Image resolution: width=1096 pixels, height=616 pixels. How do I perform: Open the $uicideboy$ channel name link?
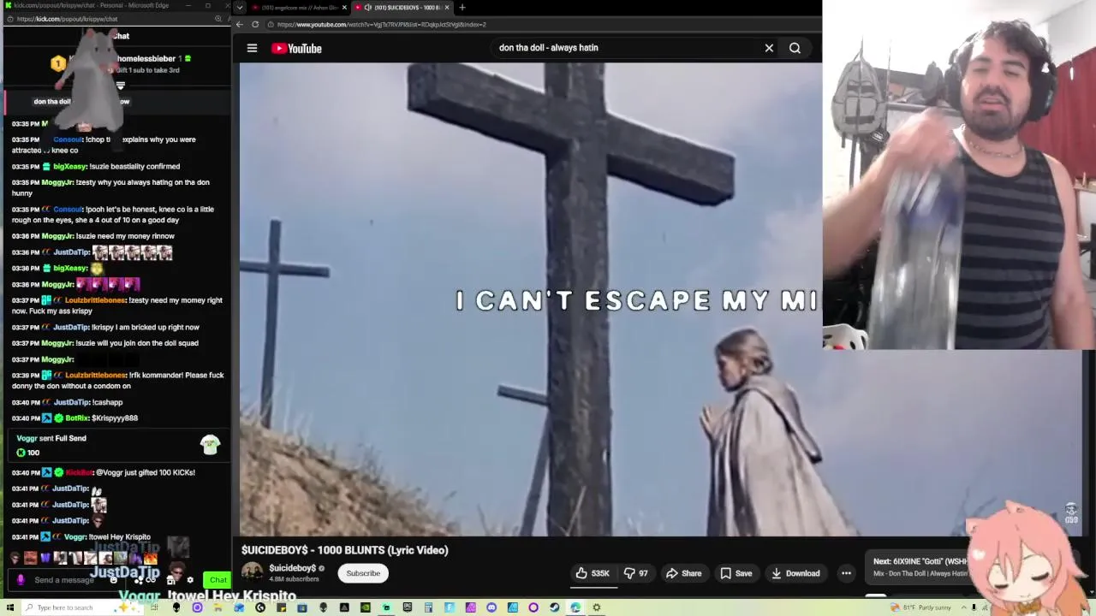point(293,568)
